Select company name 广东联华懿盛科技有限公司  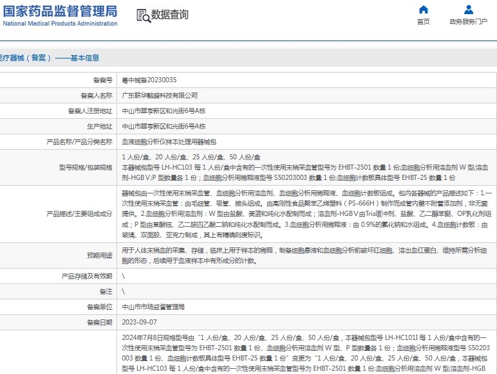coord(160,96)
